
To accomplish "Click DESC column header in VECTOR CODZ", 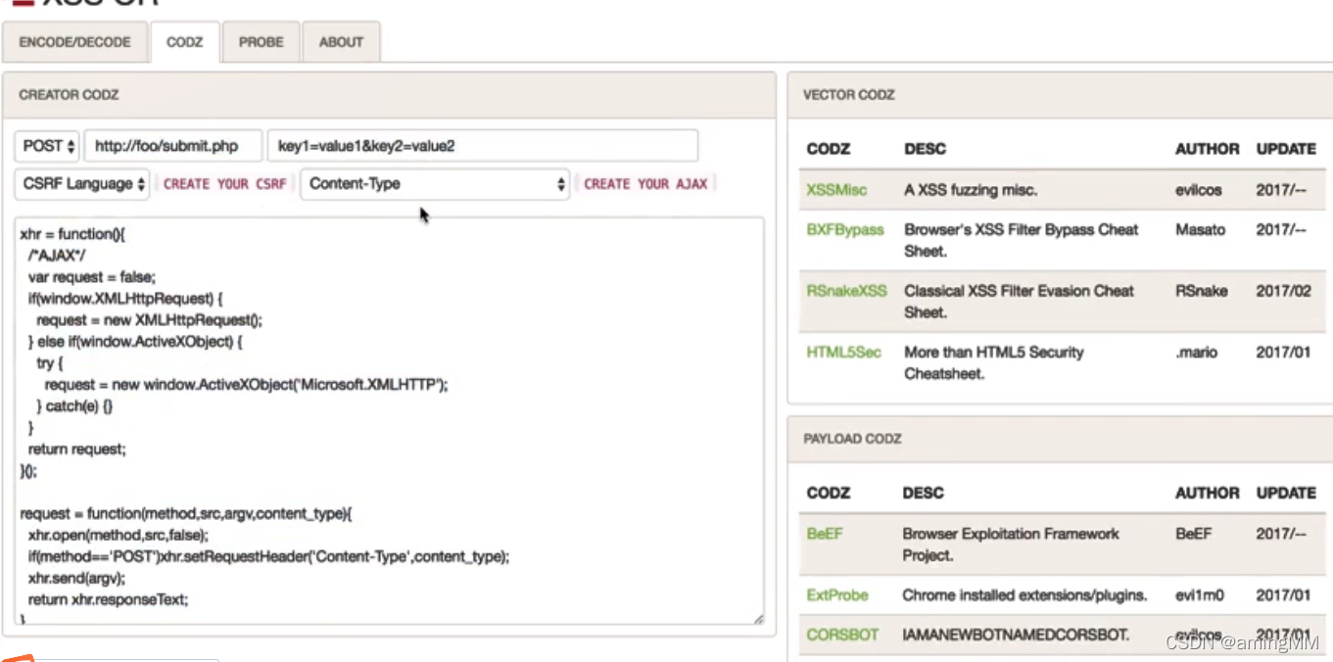I will pos(925,149).
